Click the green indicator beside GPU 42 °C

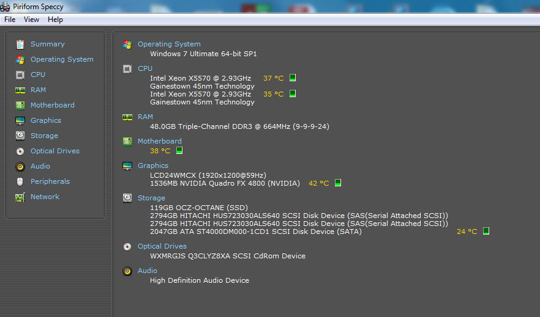(x=338, y=183)
